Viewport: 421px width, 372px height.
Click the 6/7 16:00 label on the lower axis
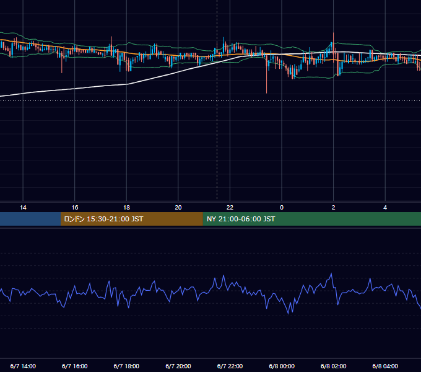75,366
